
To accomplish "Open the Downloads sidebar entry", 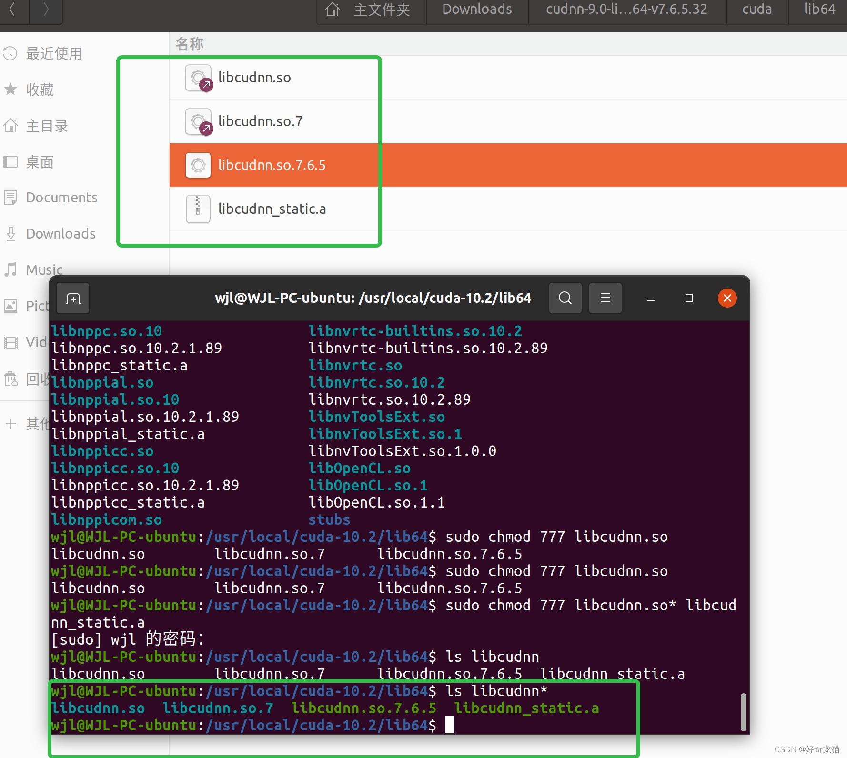I will [x=60, y=234].
